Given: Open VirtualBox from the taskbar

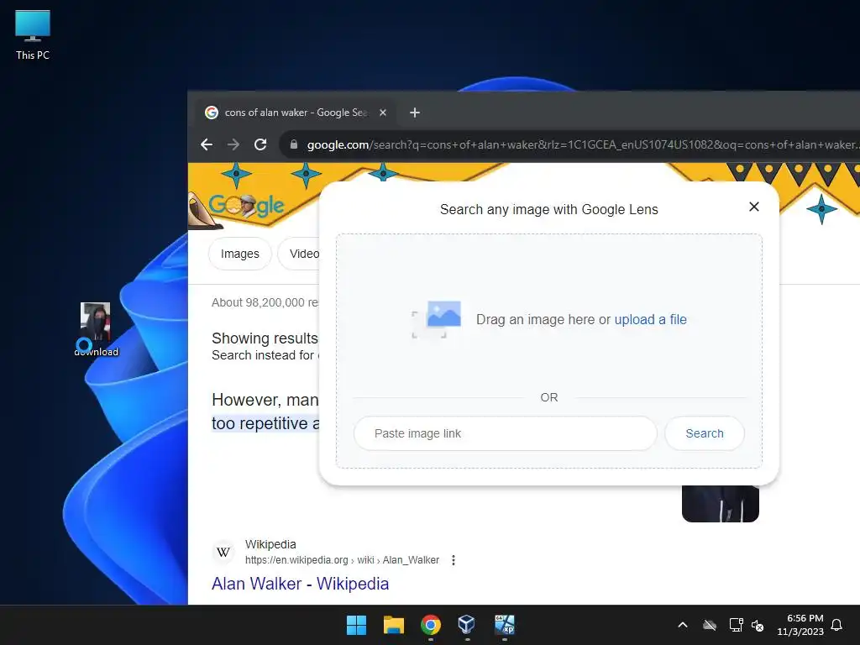Looking at the screenshot, I should (467, 625).
